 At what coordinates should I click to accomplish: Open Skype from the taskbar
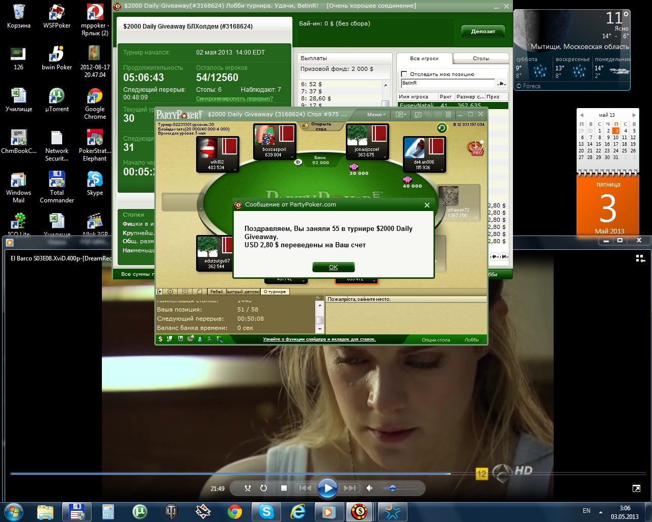(x=266, y=511)
